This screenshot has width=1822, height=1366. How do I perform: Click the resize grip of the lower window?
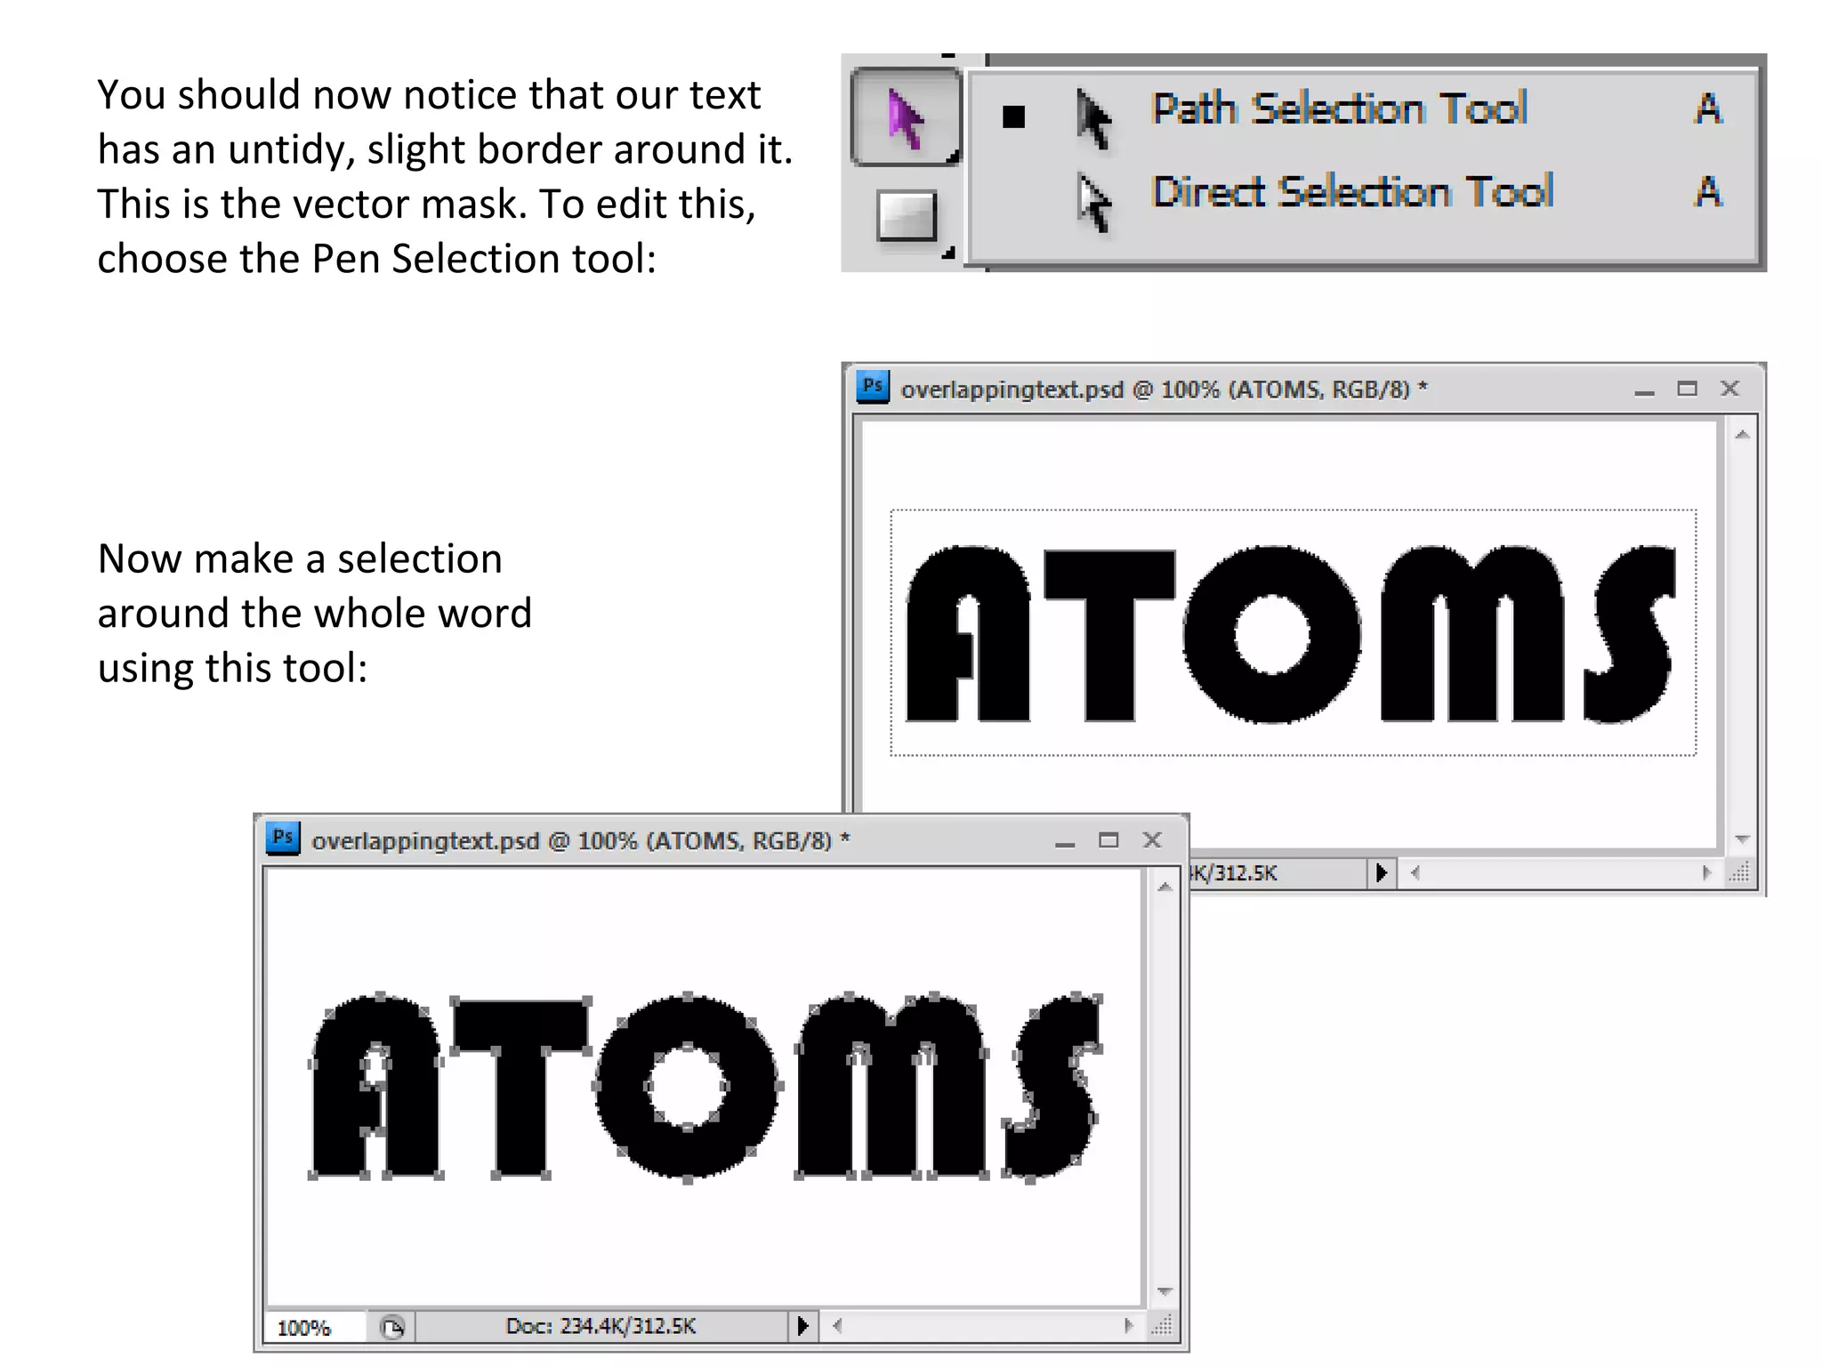[1162, 1327]
